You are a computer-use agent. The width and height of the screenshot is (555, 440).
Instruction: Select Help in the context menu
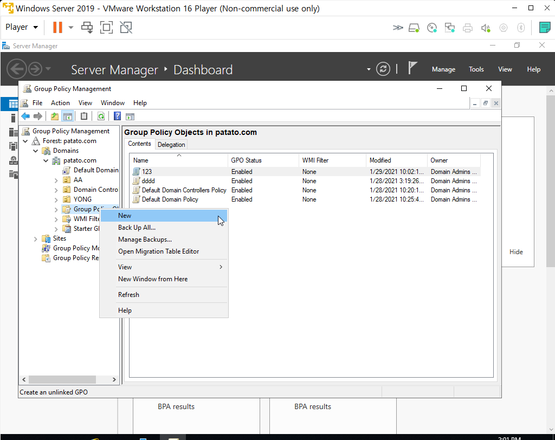pyautogui.click(x=164, y=310)
